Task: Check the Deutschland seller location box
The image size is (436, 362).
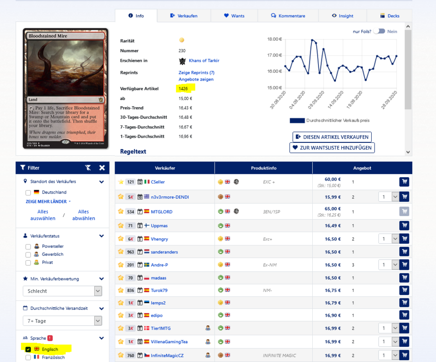Action: point(28,193)
